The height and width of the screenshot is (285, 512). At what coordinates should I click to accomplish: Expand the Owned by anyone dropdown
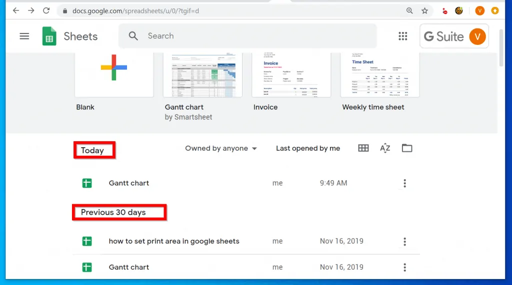[x=221, y=148]
